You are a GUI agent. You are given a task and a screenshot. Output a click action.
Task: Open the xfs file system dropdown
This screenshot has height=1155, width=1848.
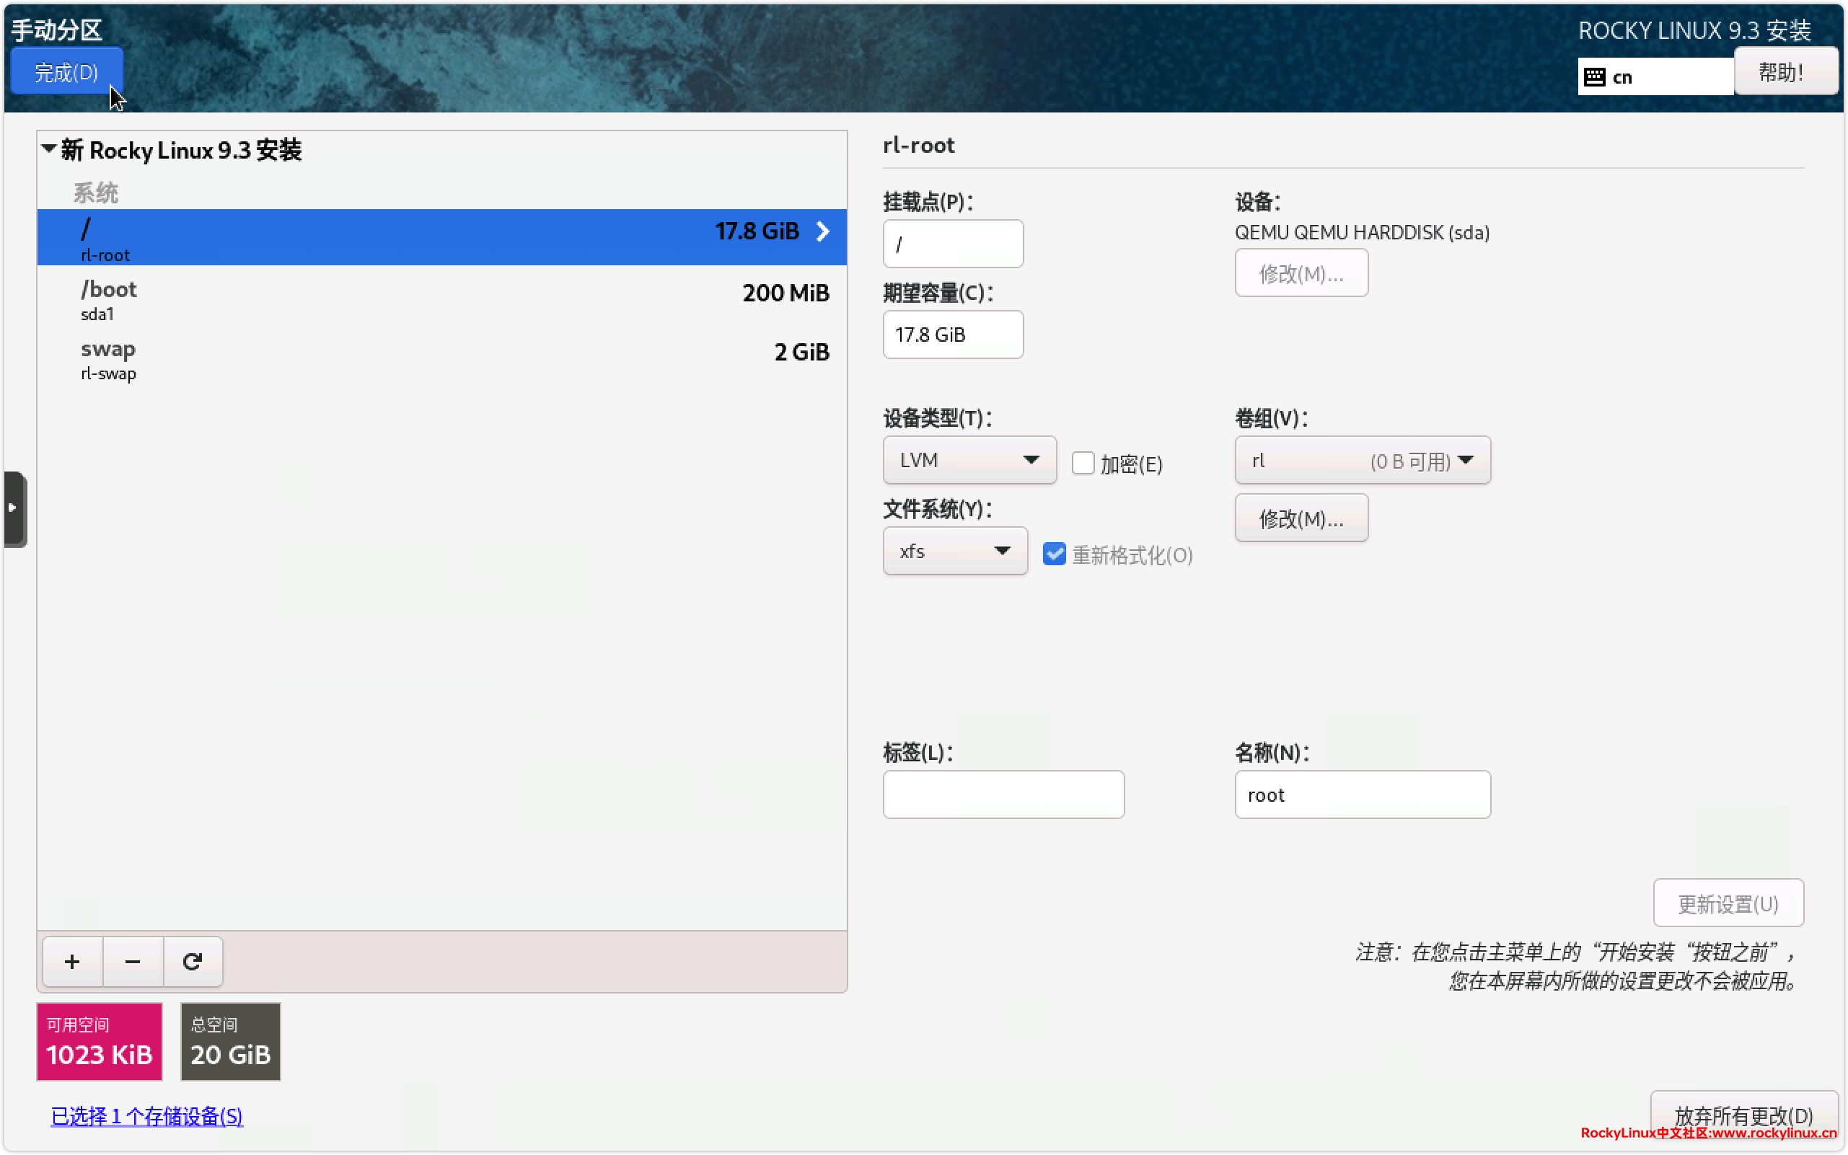click(x=954, y=551)
